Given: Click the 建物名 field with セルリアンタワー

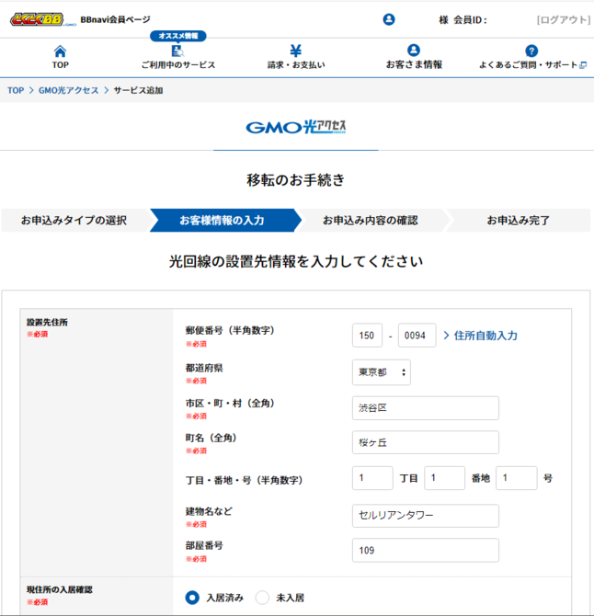Looking at the screenshot, I should tap(425, 516).
